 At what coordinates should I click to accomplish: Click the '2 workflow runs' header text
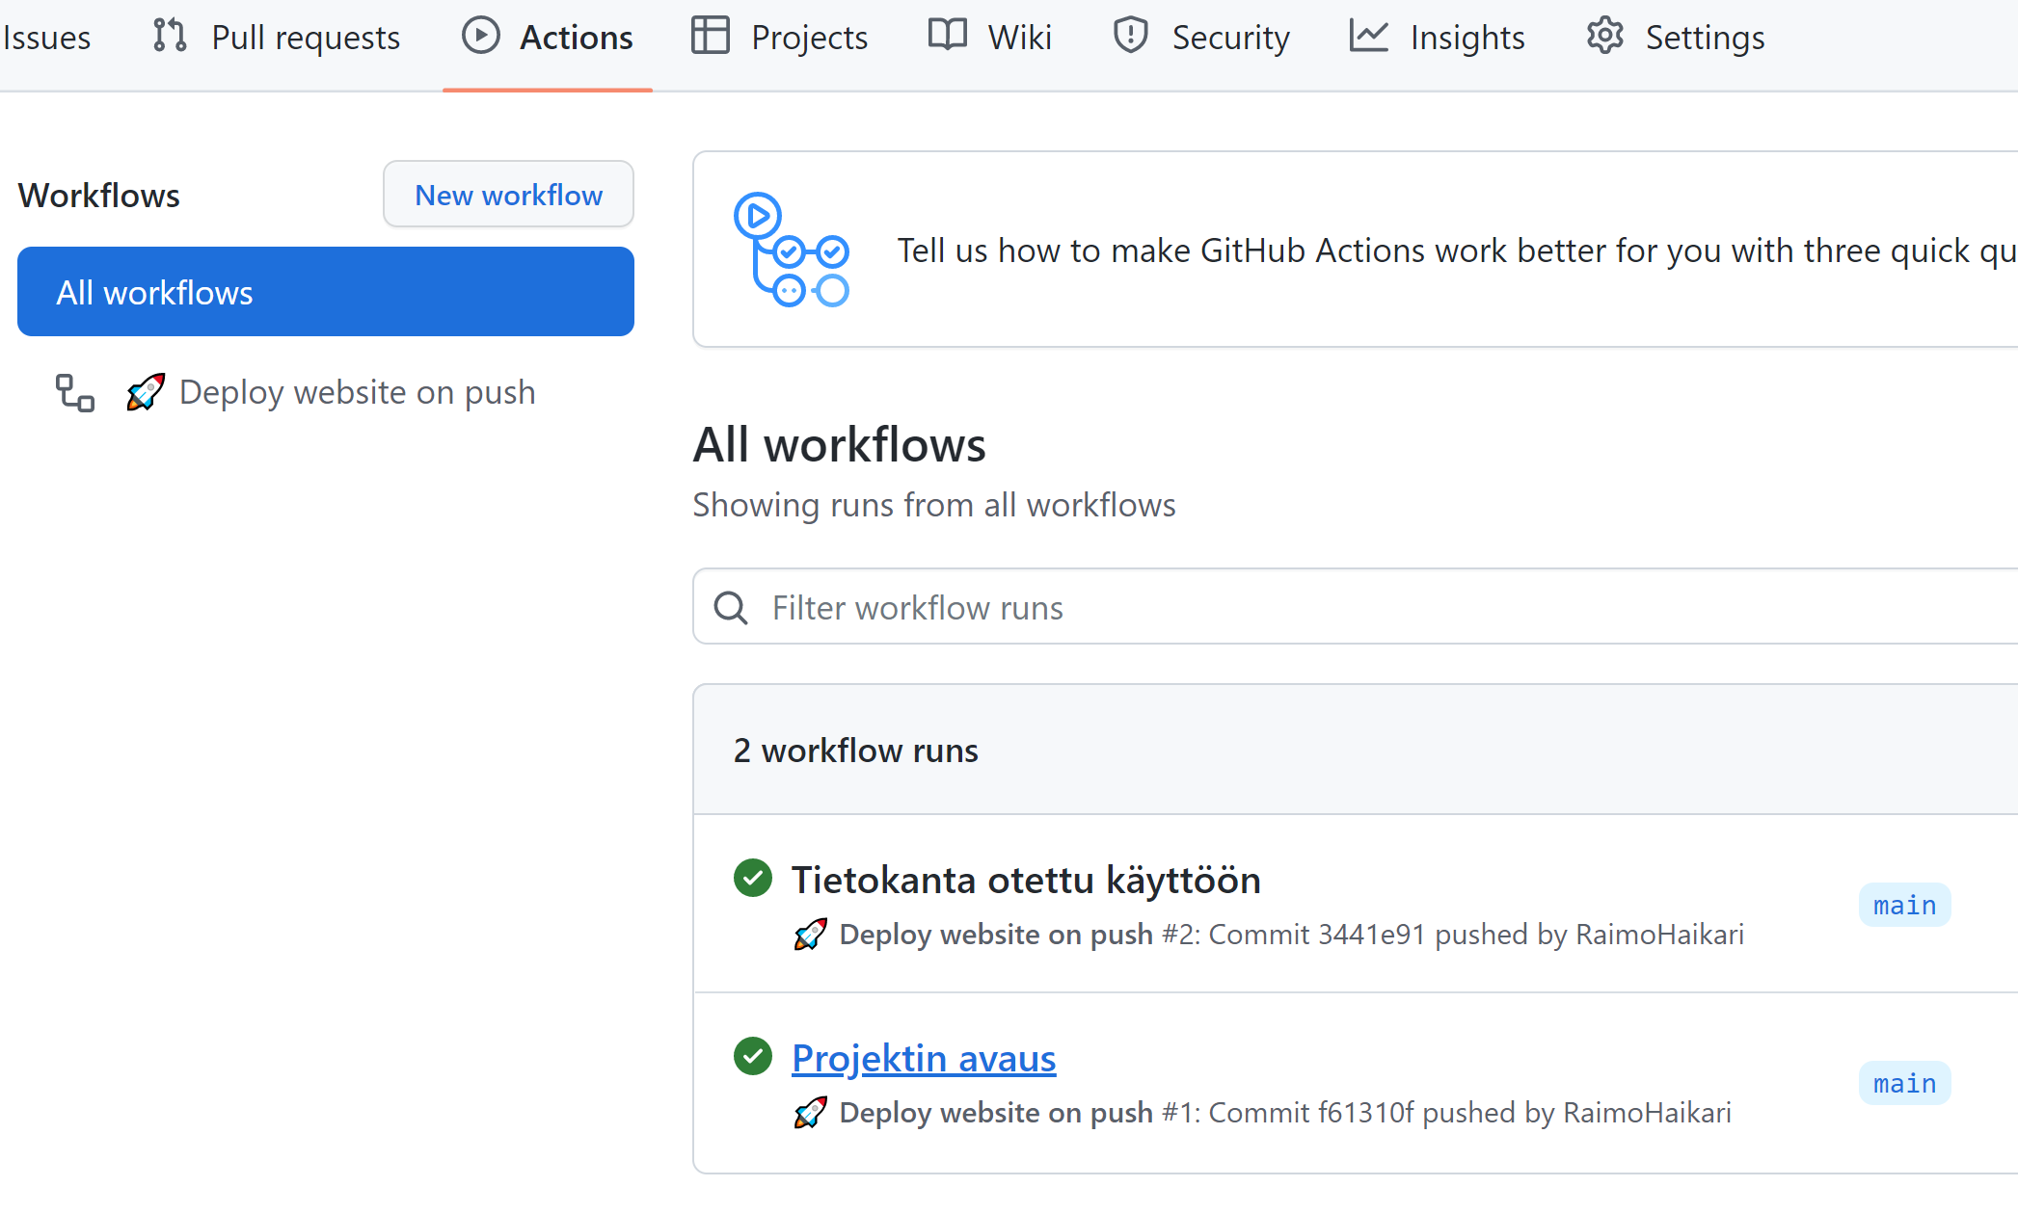tap(855, 751)
